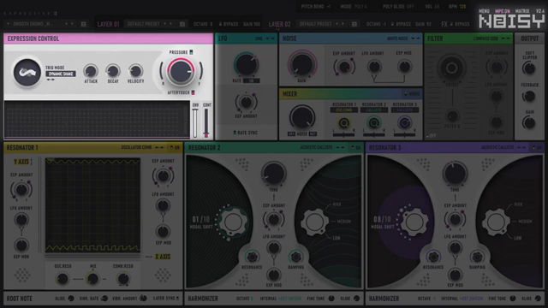Screen dimensions: 548x308
Task: Toggle Resonator 1 On switch
Action: pos(171,148)
